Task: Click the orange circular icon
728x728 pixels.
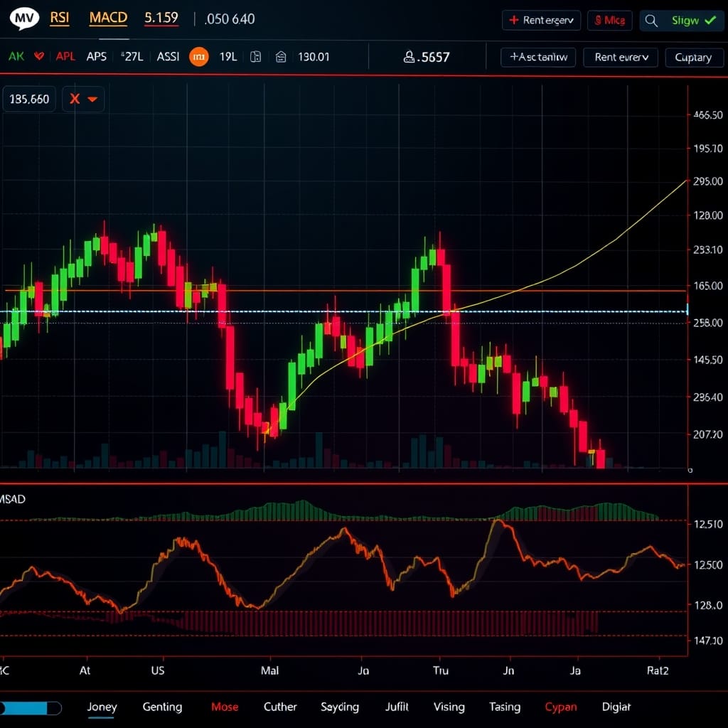Action: pos(199,57)
